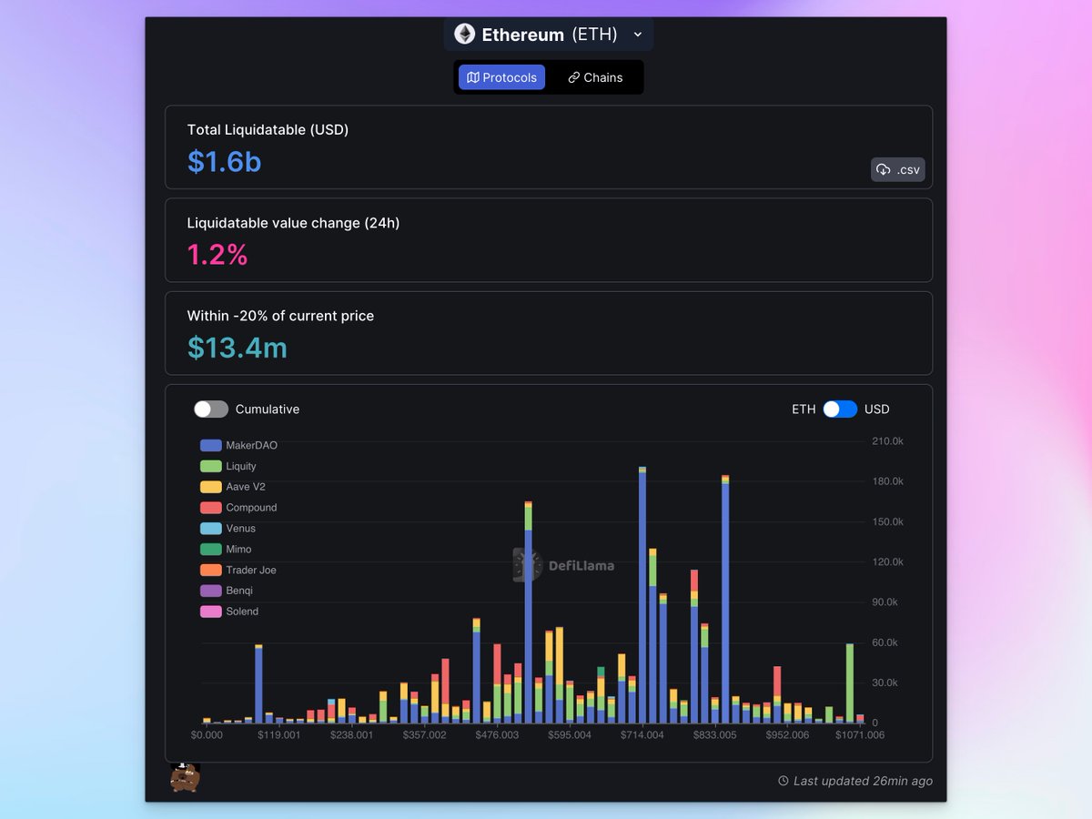Click the 180.0k y-axis label
1092x819 pixels.
pyautogui.click(x=887, y=481)
